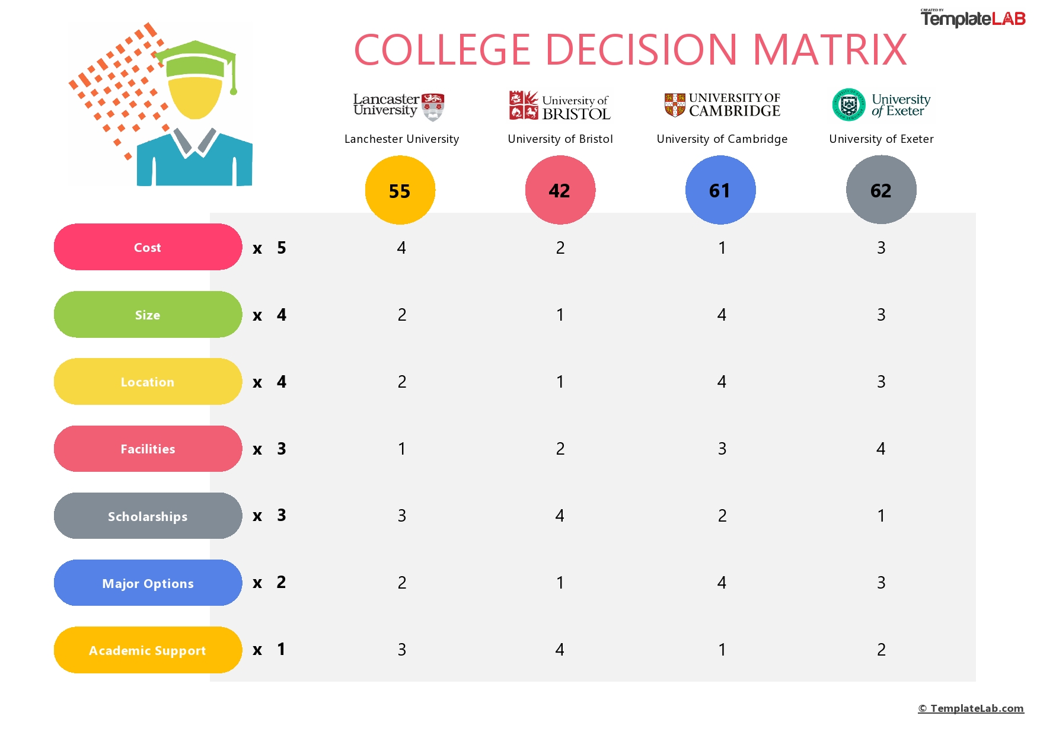Click the University of Bristol logo
1040x735 pixels.
[x=560, y=106]
